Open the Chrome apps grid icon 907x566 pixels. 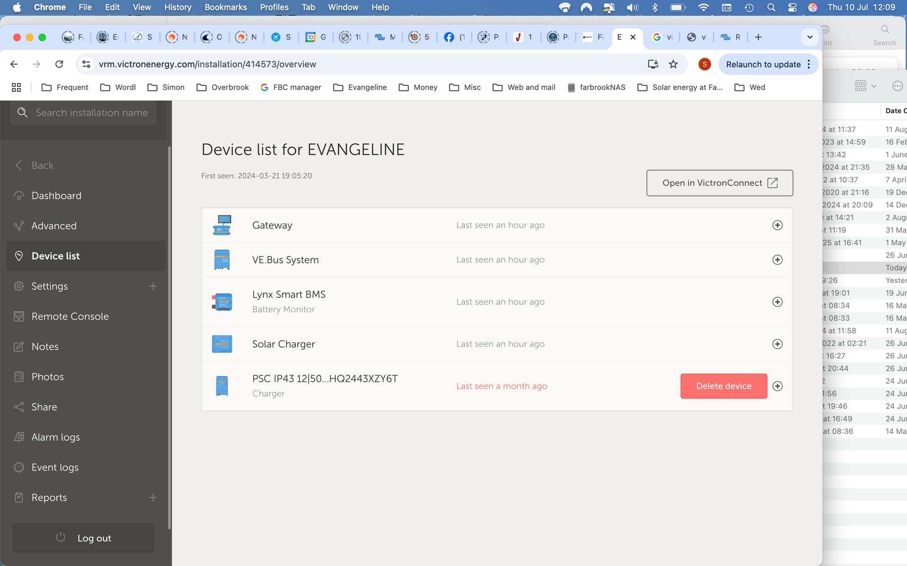17,87
